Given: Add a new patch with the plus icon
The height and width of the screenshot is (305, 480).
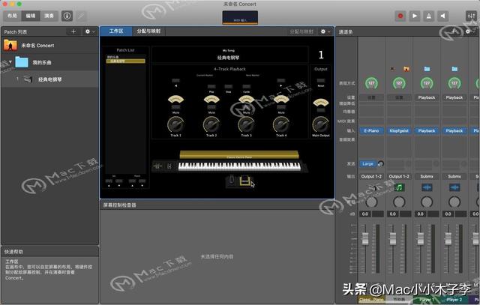Looking at the screenshot, I should click(x=73, y=31).
